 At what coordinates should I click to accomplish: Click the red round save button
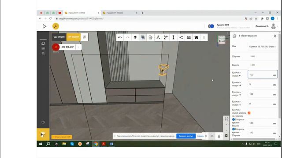[56, 47]
